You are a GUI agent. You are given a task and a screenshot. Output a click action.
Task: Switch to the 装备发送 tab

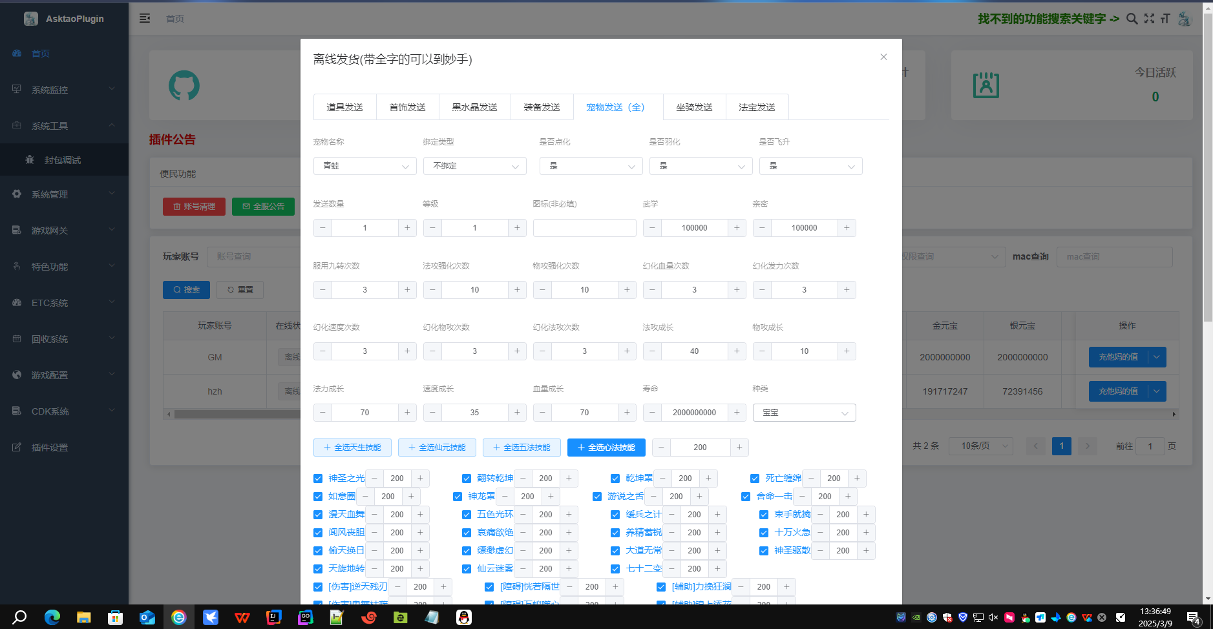tap(542, 107)
